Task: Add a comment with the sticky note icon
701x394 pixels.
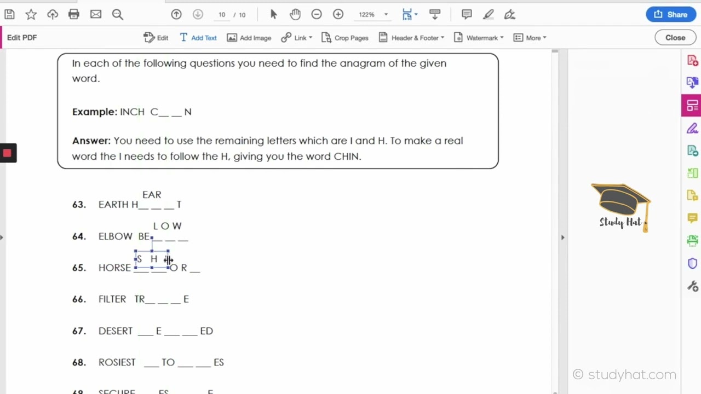Action: click(x=467, y=15)
